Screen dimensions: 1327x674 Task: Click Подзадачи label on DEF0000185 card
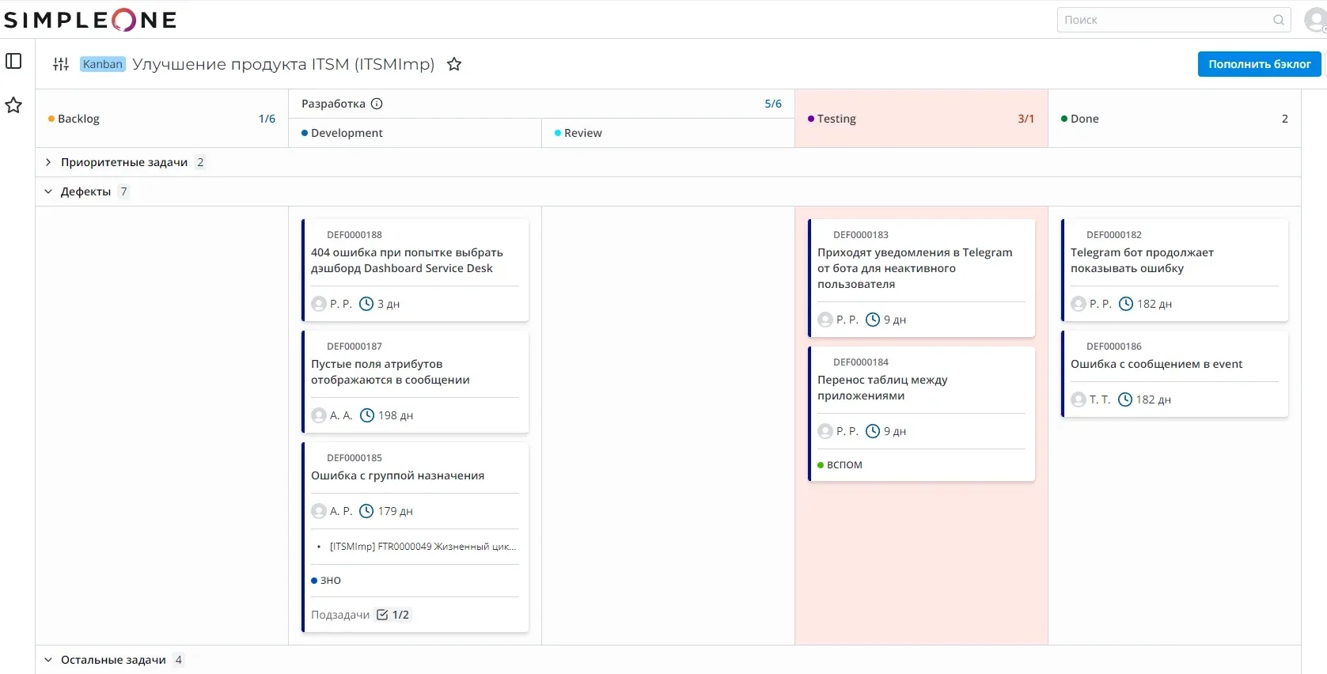point(340,615)
